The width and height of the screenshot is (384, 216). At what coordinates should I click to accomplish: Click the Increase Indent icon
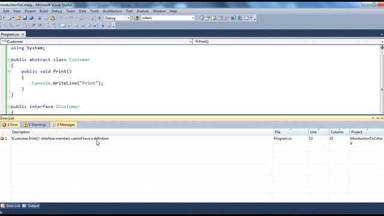(x=40, y=25)
